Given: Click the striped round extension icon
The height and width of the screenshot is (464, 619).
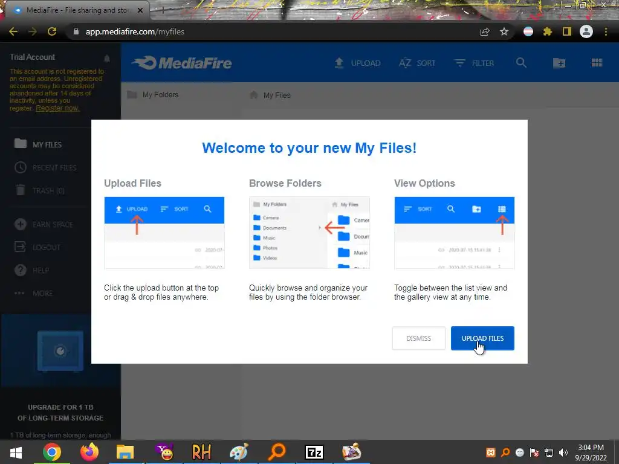Looking at the screenshot, I should (x=528, y=31).
